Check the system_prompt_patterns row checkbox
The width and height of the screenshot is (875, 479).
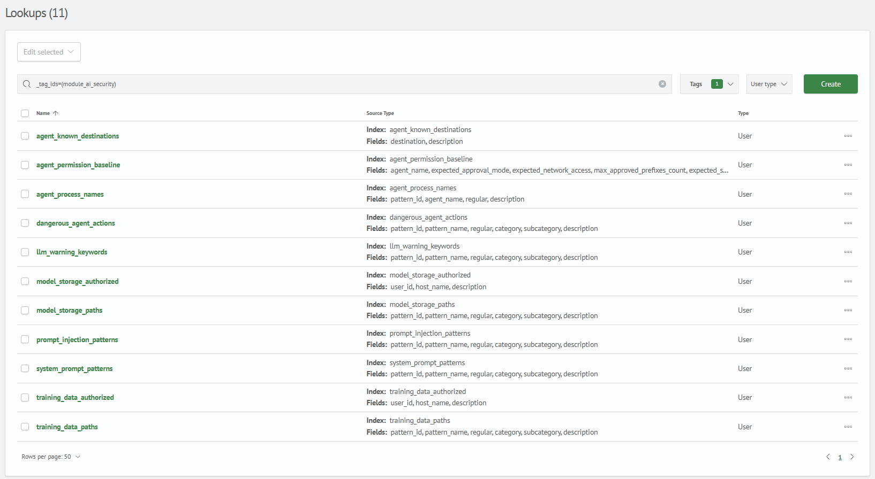pos(25,368)
